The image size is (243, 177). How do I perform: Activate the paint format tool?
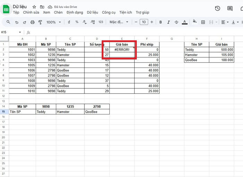tap(40, 22)
